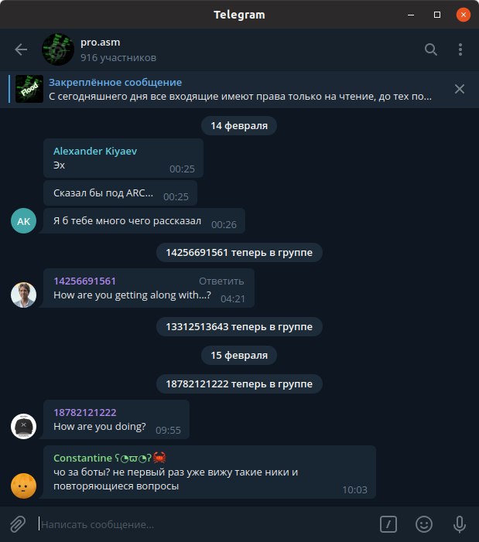Click the 15 февраля date badge

[239, 356]
